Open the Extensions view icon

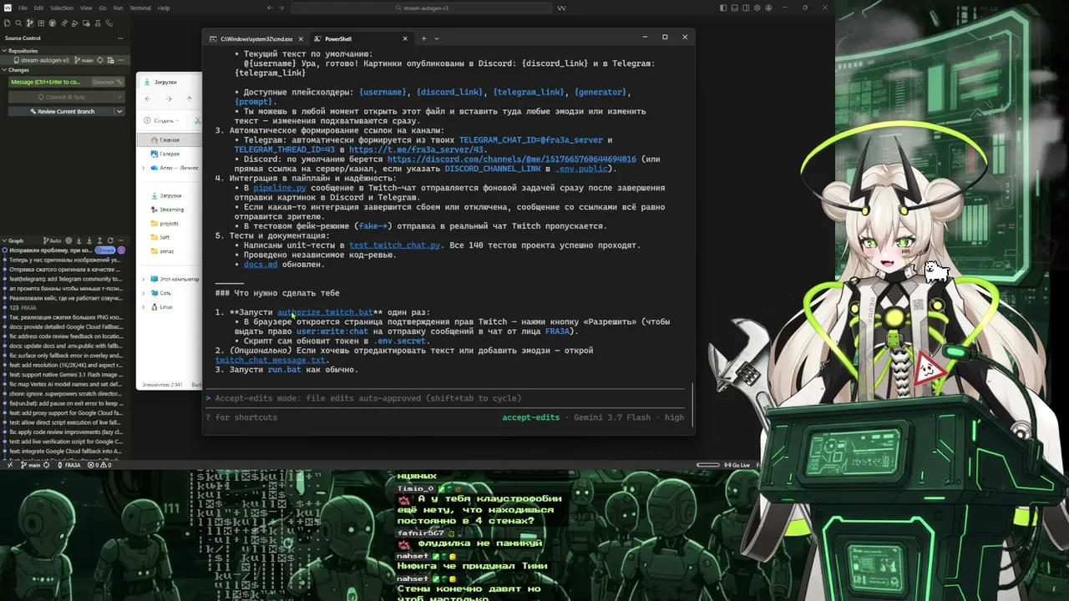tap(41, 23)
